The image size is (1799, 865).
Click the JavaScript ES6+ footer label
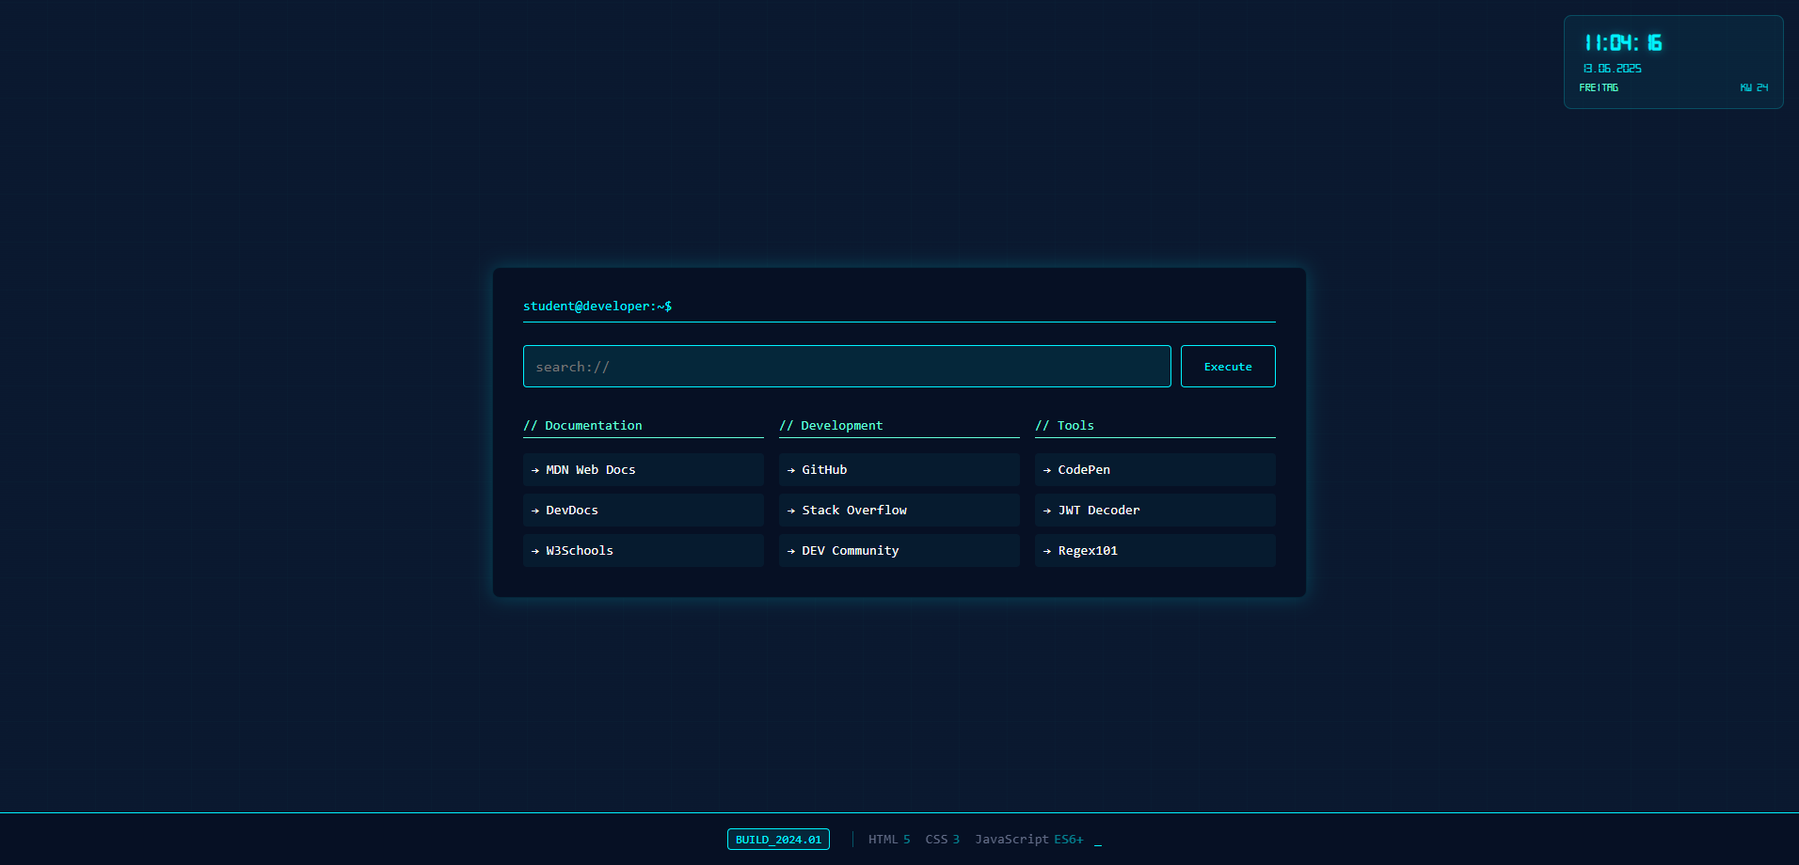click(x=1029, y=840)
